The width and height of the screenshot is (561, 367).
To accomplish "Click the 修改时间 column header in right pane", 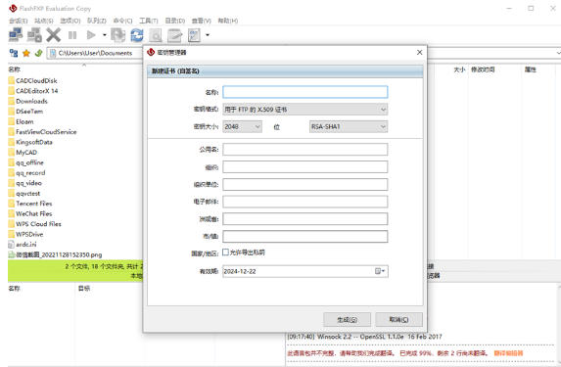I will [483, 69].
